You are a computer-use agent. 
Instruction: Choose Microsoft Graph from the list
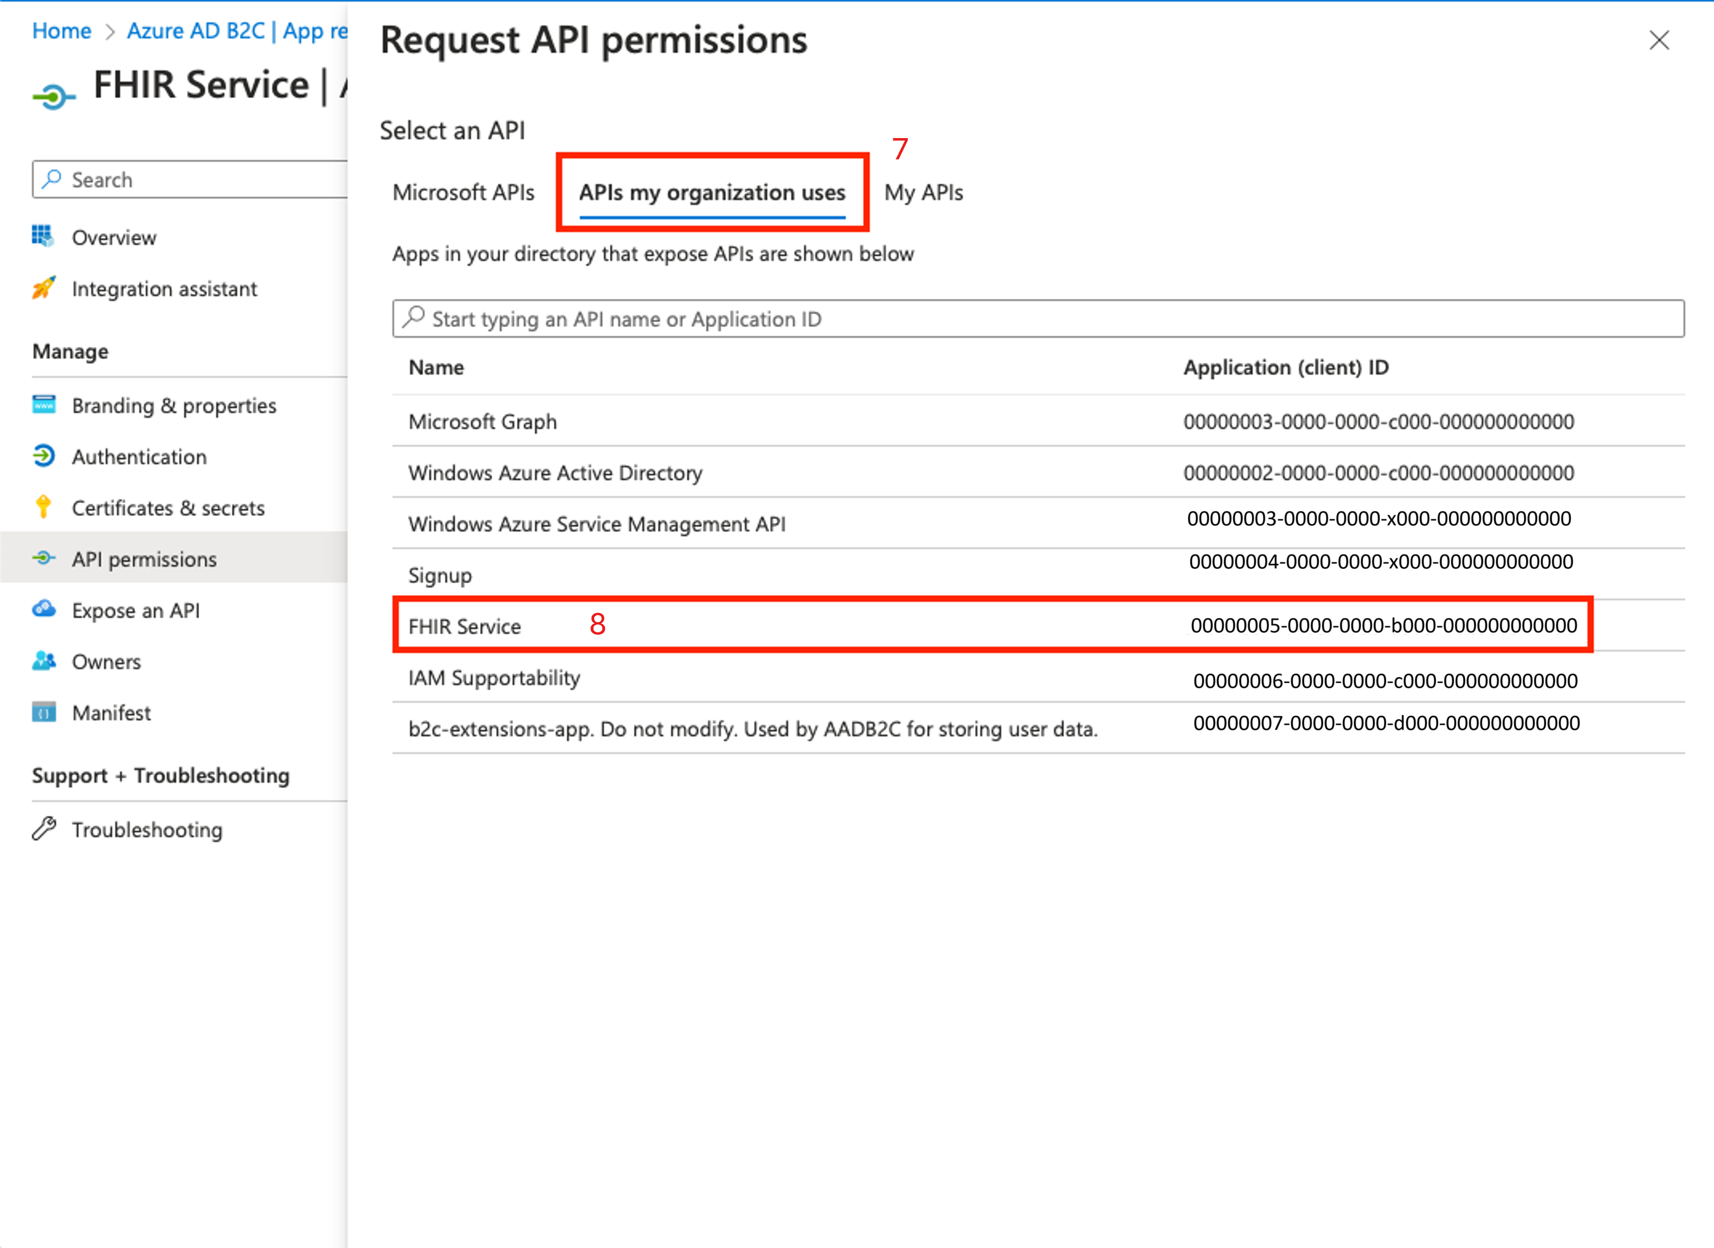click(x=482, y=422)
